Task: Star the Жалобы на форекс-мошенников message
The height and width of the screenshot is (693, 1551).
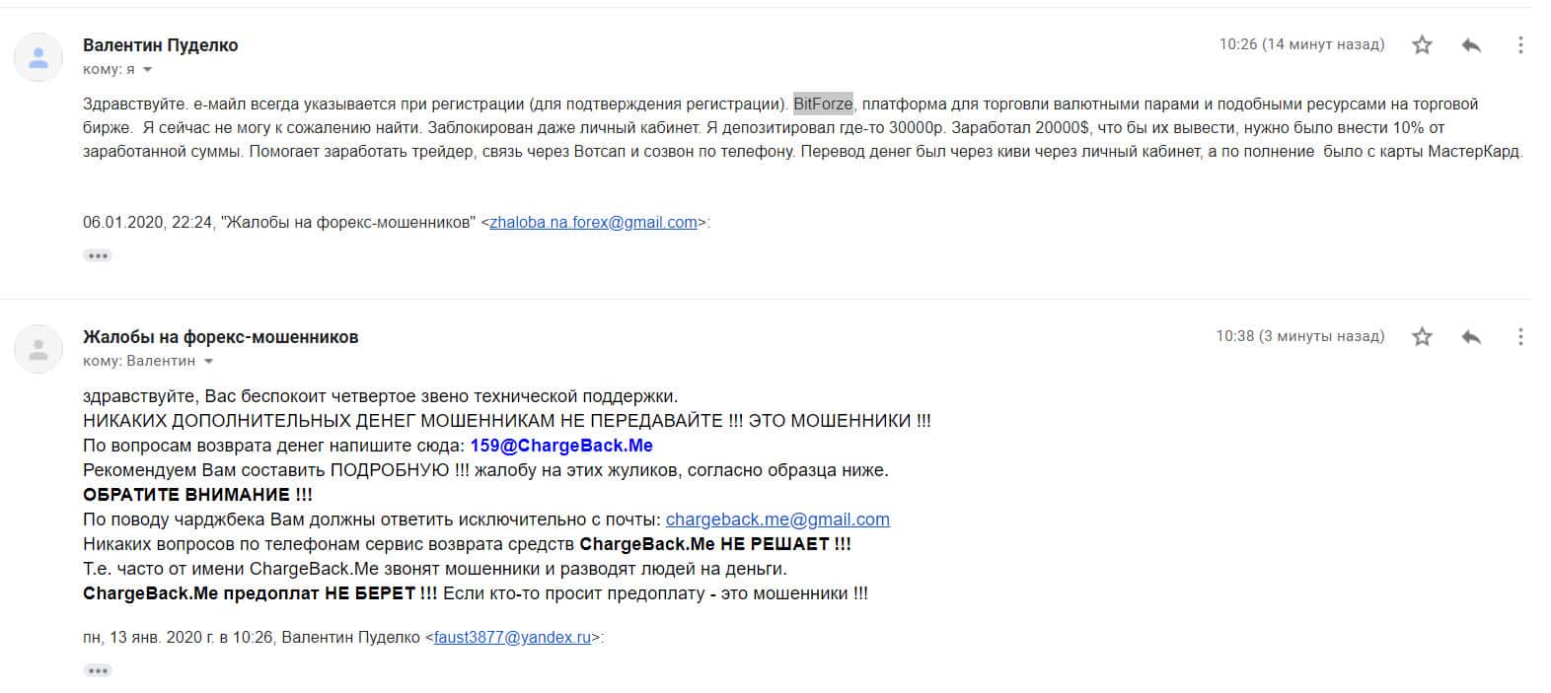Action: point(1422,337)
